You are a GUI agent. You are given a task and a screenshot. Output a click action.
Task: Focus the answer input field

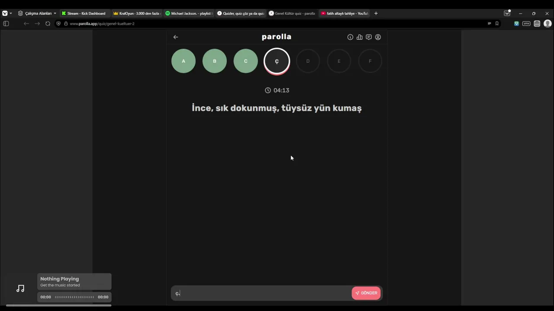tap(261, 293)
